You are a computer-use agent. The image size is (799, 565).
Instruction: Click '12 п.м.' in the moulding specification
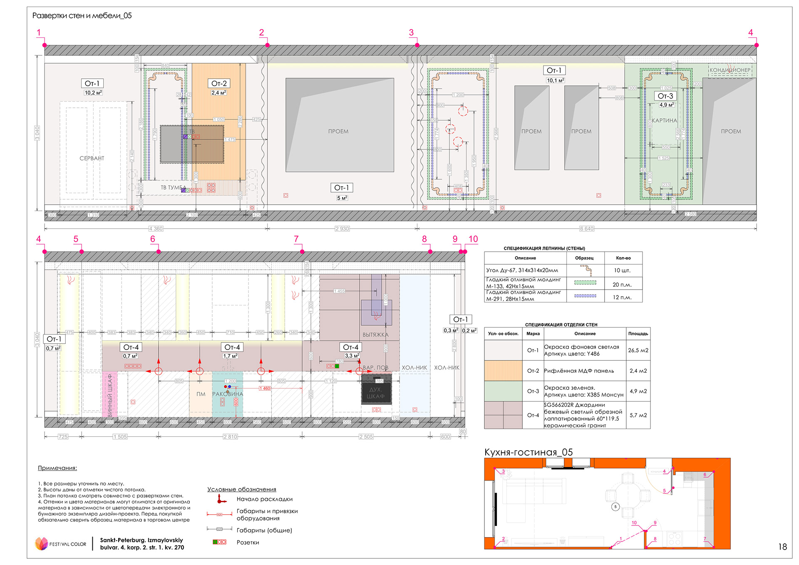click(x=622, y=297)
